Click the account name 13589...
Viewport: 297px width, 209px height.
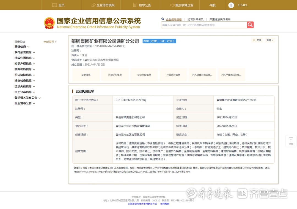click(x=243, y=5)
